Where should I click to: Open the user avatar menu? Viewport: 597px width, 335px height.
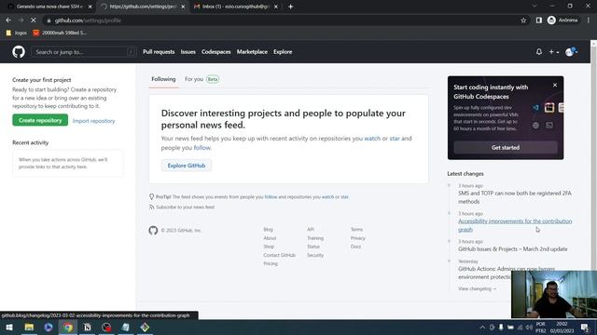[x=572, y=52]
